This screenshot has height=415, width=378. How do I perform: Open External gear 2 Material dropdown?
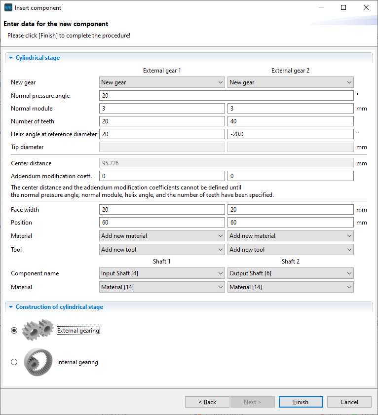click(290, 236)
